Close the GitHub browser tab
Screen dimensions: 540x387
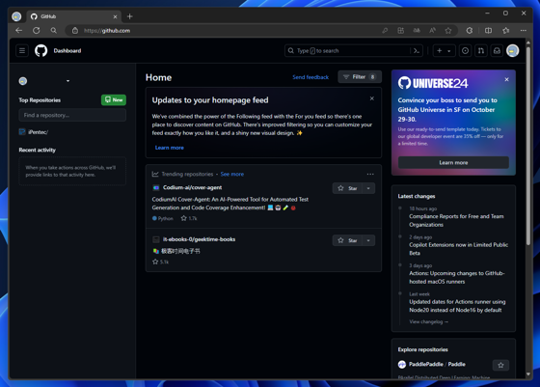(115, 16)
